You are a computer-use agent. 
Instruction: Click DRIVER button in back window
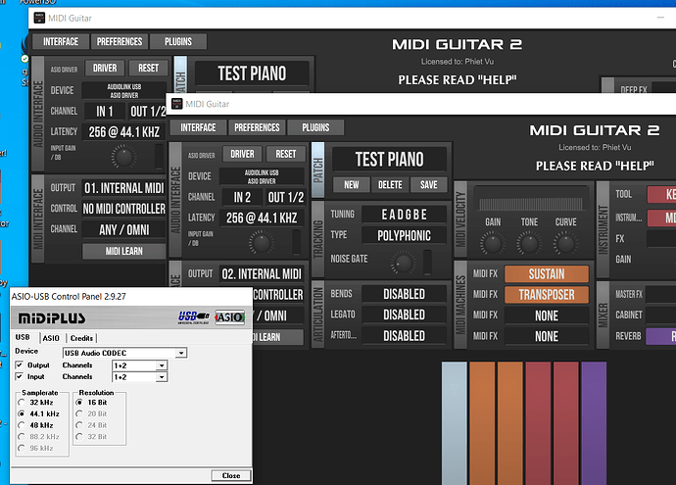(x=105, y=69)
